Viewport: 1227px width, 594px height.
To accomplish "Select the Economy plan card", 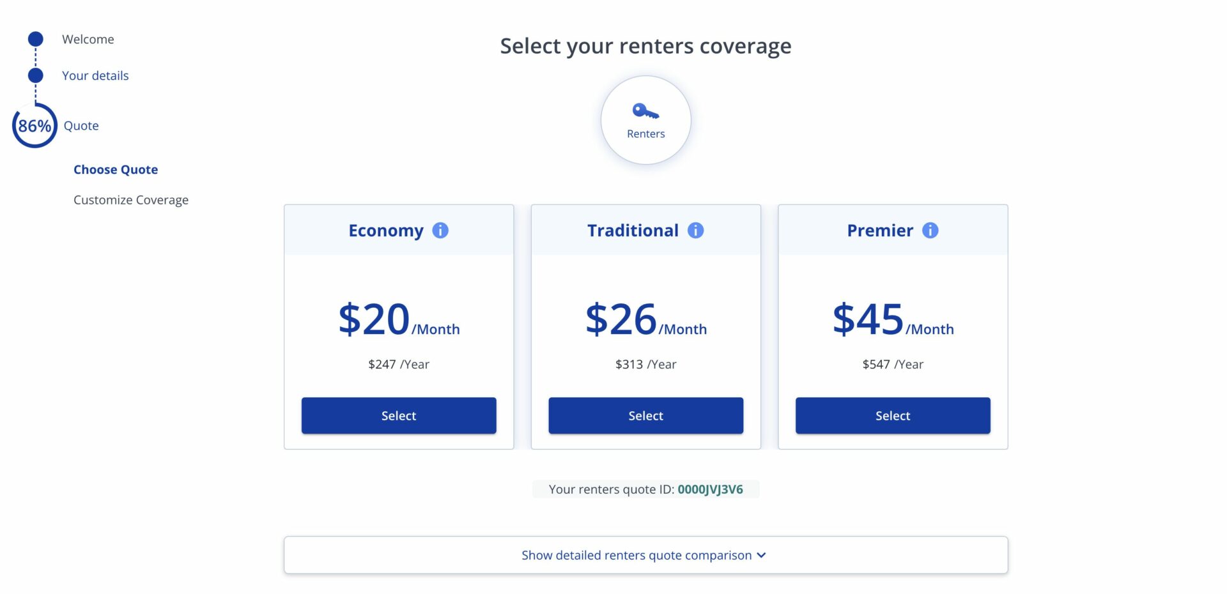I will pyautogui.click(x=398, y=415).
